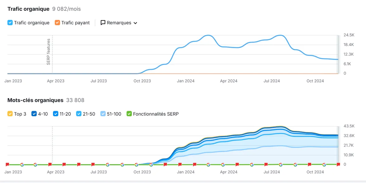This screenshot has height=183, width=366.
Task: Disable the 21-50 positions checkbox
Action: point(79,114)
